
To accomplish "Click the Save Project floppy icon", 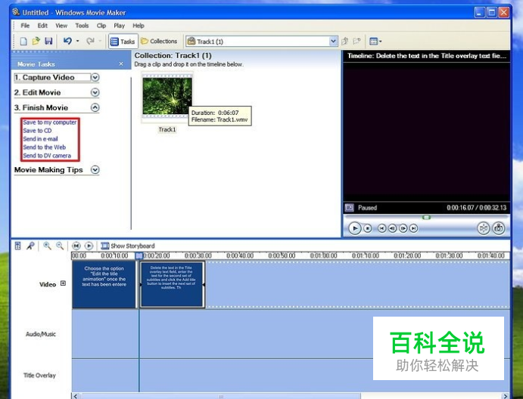I will pos(48,41).
